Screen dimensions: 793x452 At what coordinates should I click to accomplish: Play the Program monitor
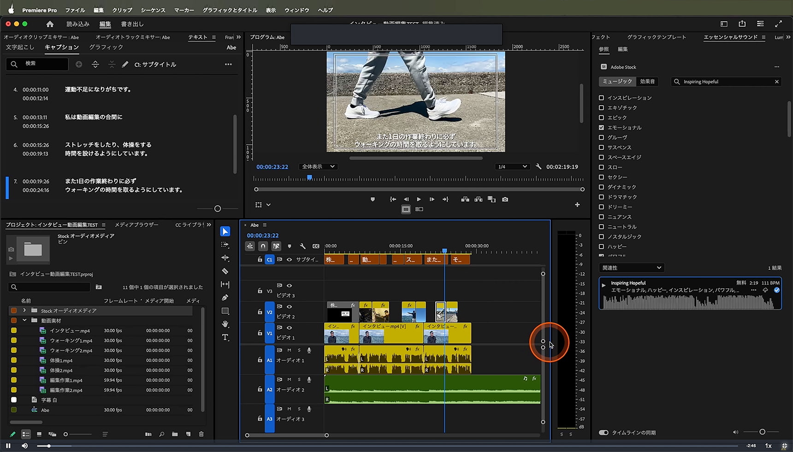[419, 199]
